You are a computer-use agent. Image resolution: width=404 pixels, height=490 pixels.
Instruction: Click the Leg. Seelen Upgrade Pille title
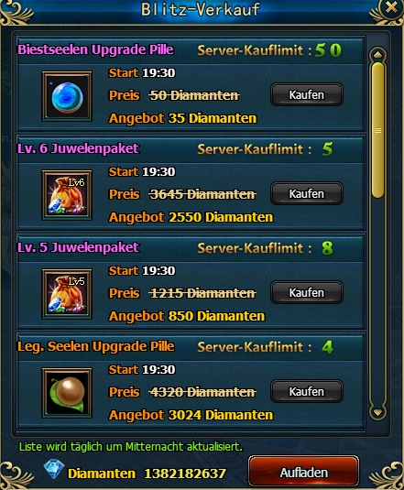click(96, 346)
